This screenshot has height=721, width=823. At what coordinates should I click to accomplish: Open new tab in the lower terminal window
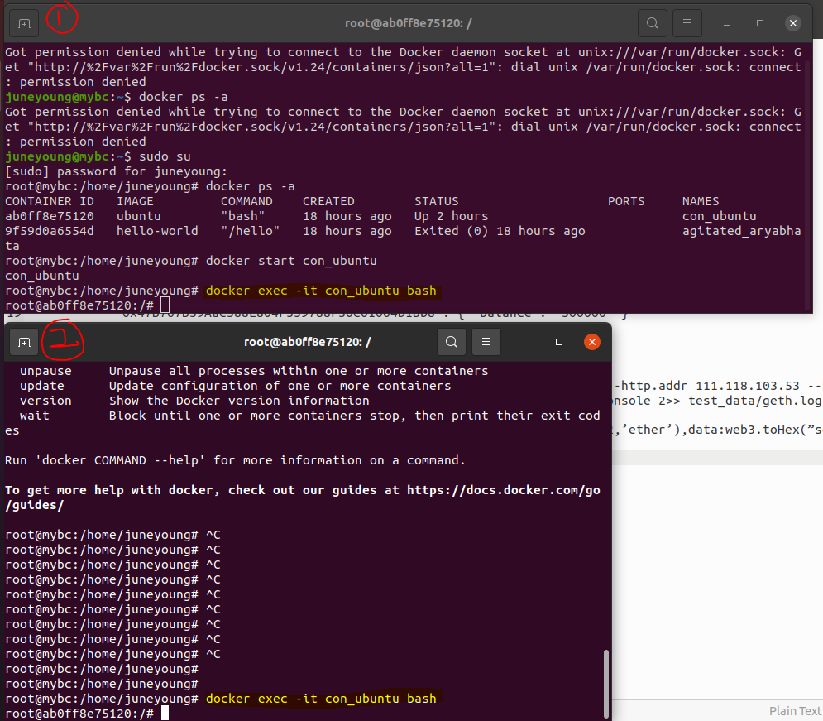(x=24, y=343)
